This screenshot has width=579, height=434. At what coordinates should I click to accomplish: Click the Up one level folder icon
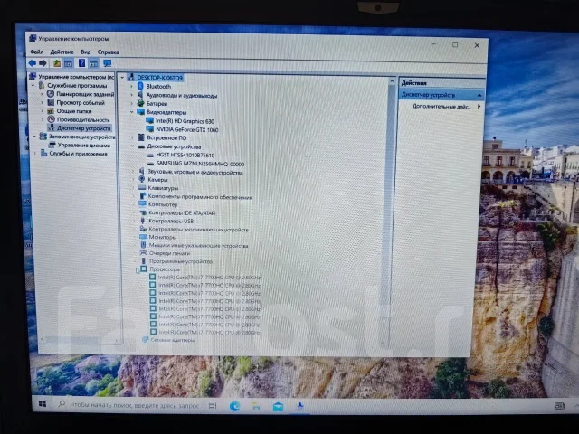click(x=56, y=63)
